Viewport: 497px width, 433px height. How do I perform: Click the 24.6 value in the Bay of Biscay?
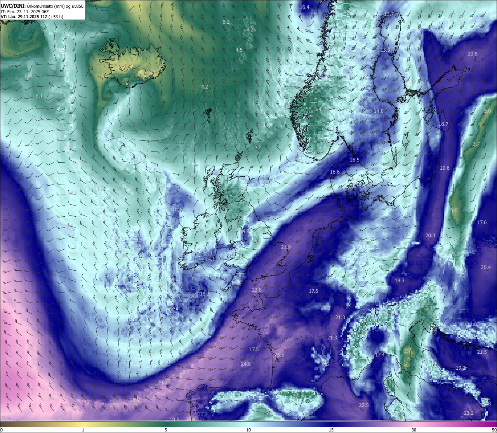pos(246,364)
